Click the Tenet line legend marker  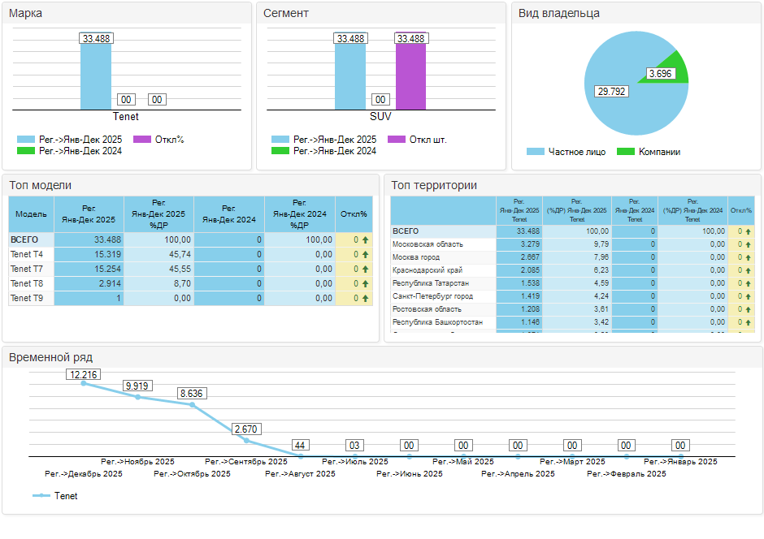click(x=41, y=496)
